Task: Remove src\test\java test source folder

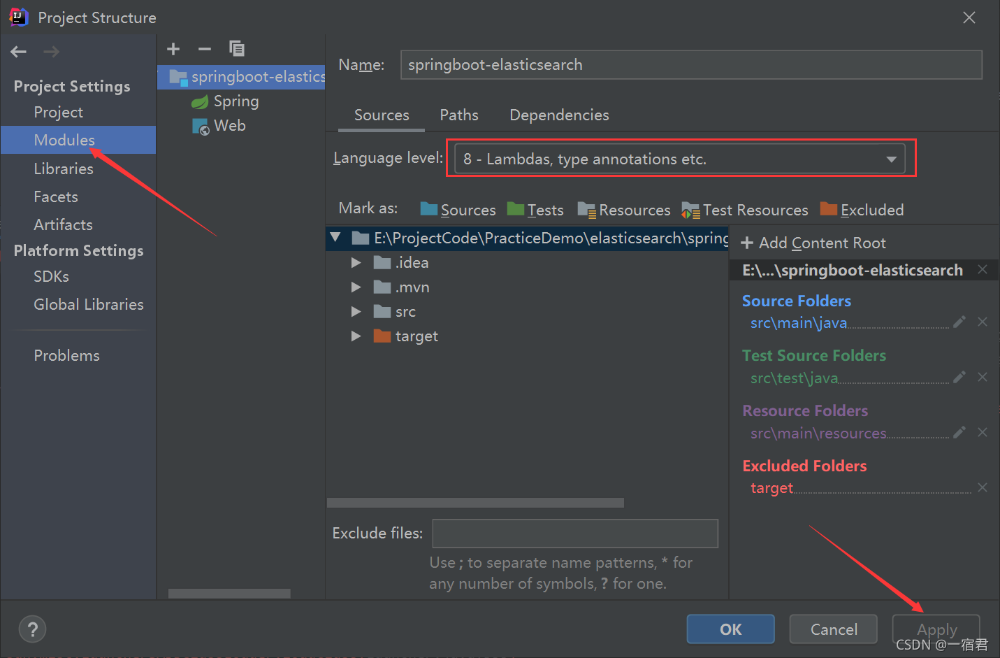Action: coord(983,377)
